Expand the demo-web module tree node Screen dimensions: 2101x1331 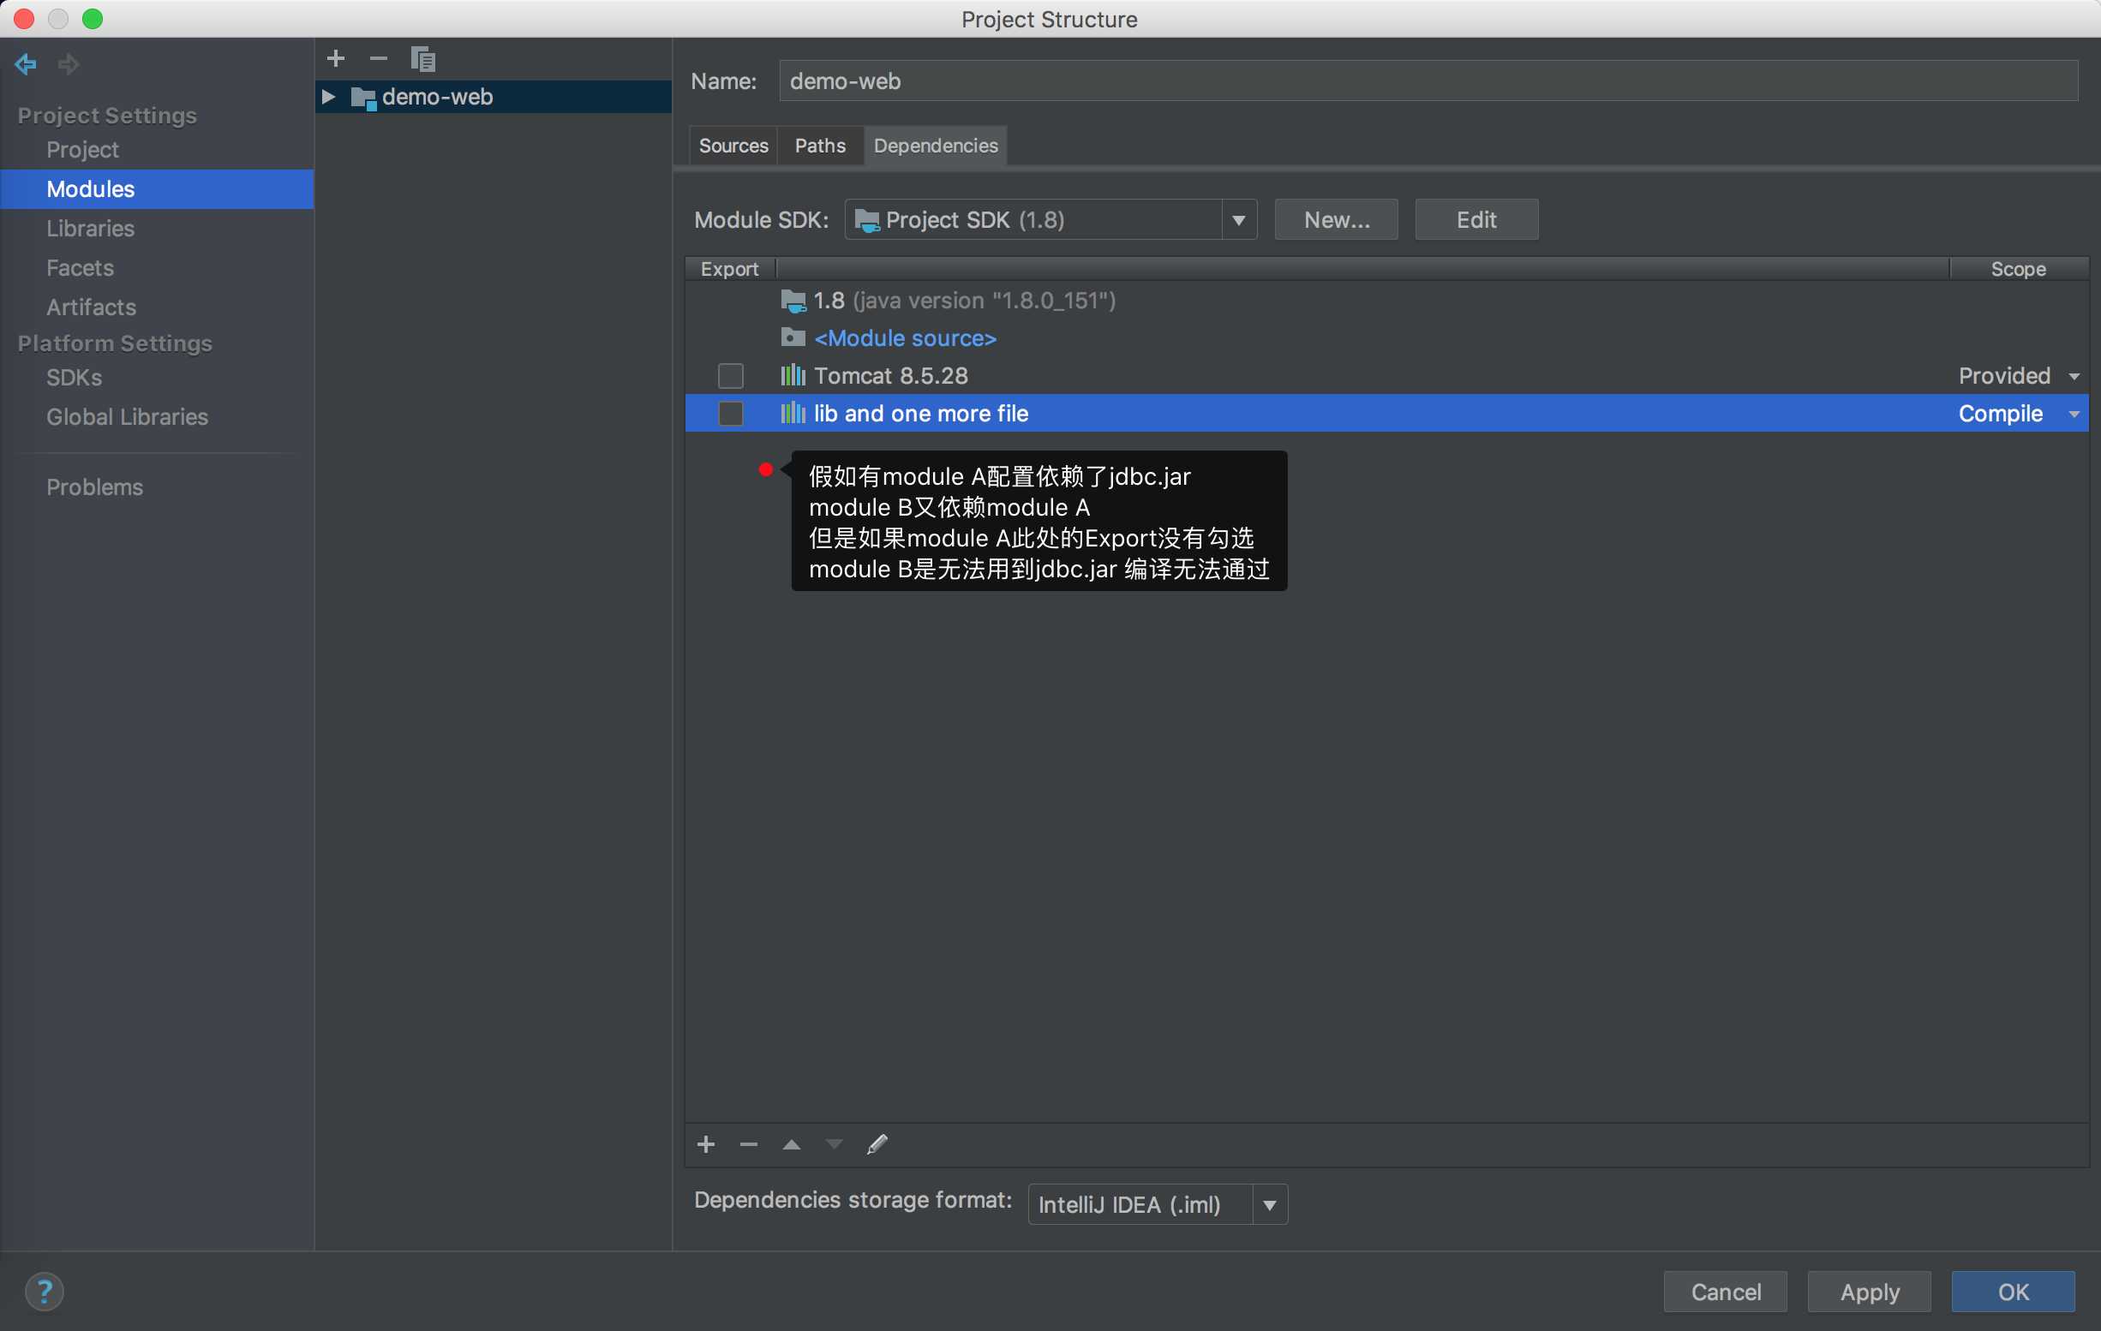[x=329, y=97]
